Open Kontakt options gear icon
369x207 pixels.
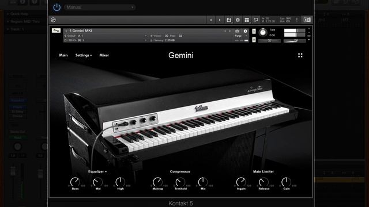(x=238, y=20)
